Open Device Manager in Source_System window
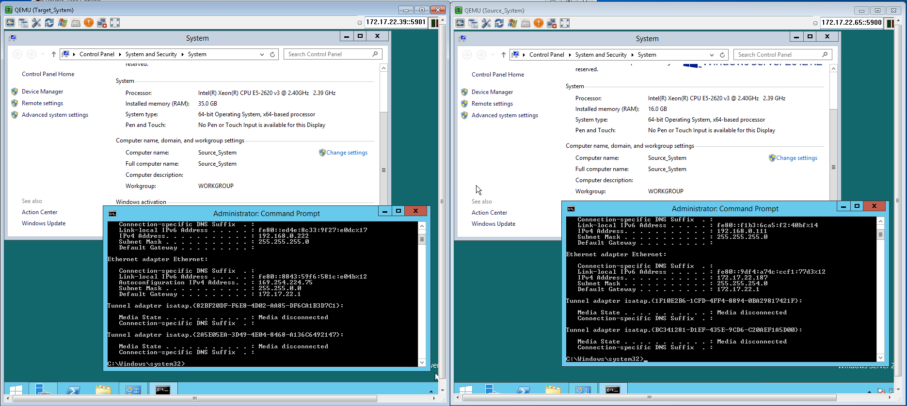The height and width of the screenshot is (406, 907). [x=492, y=92]
